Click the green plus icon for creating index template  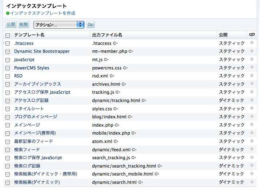click(x=8, y=13)
